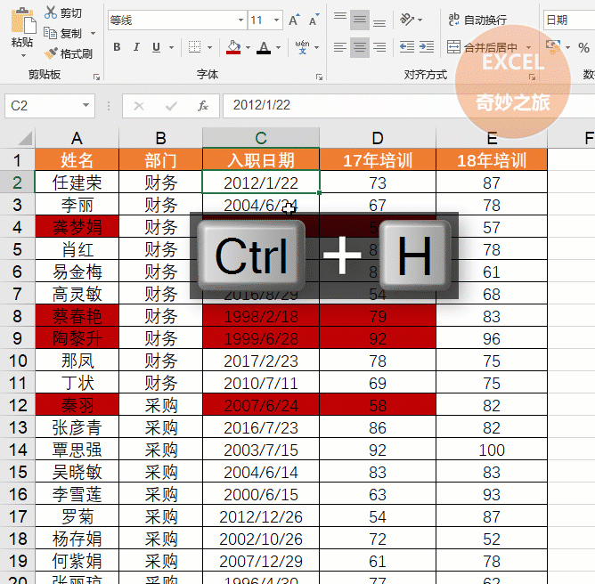
Task: Click the align text left icon
Action: click(x=339, y=47)
